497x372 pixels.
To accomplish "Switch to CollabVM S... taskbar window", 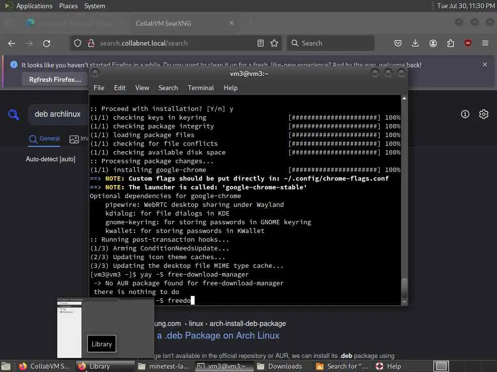I will (44, 366).
